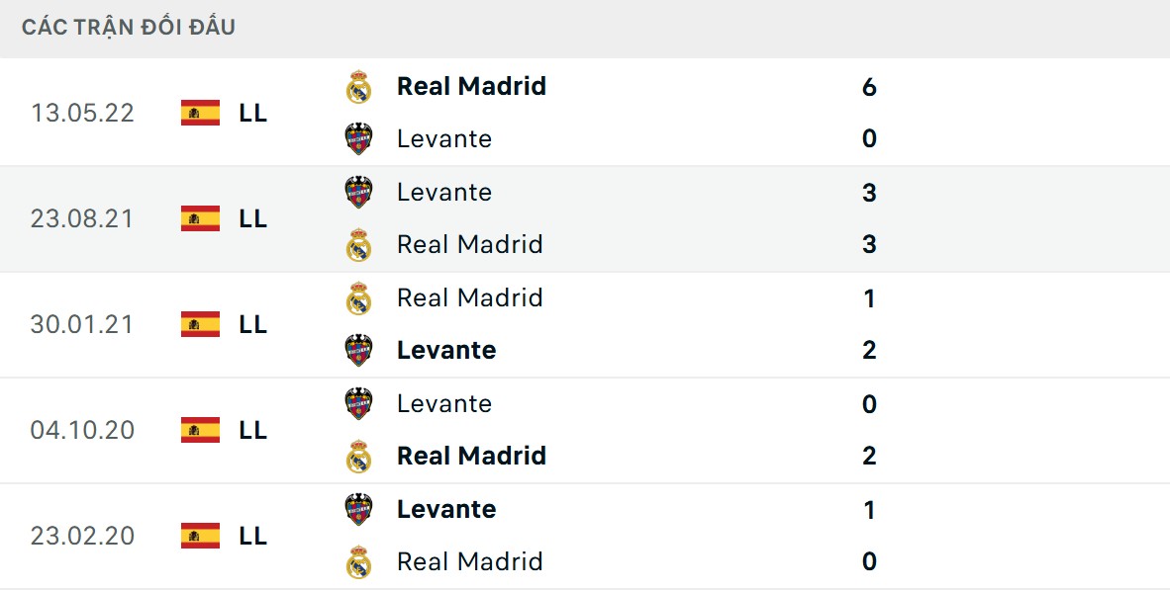Viewport: 1170px width, 591px height.
Task: Open bold Levante name in 30.01.21 match
Action: coord(446,350)
